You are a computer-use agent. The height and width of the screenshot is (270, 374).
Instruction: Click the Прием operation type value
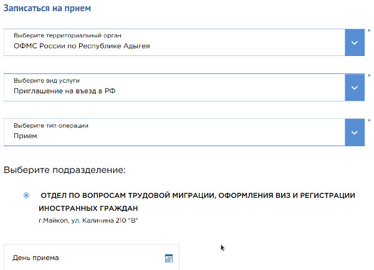pos(26,136)
